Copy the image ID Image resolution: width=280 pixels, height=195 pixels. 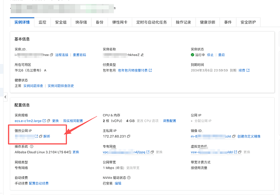tap(234, 136)
